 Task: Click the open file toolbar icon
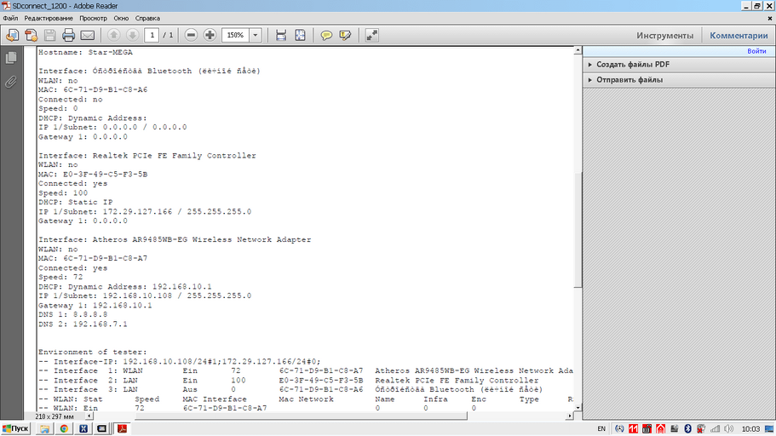(x=13, y=35)
